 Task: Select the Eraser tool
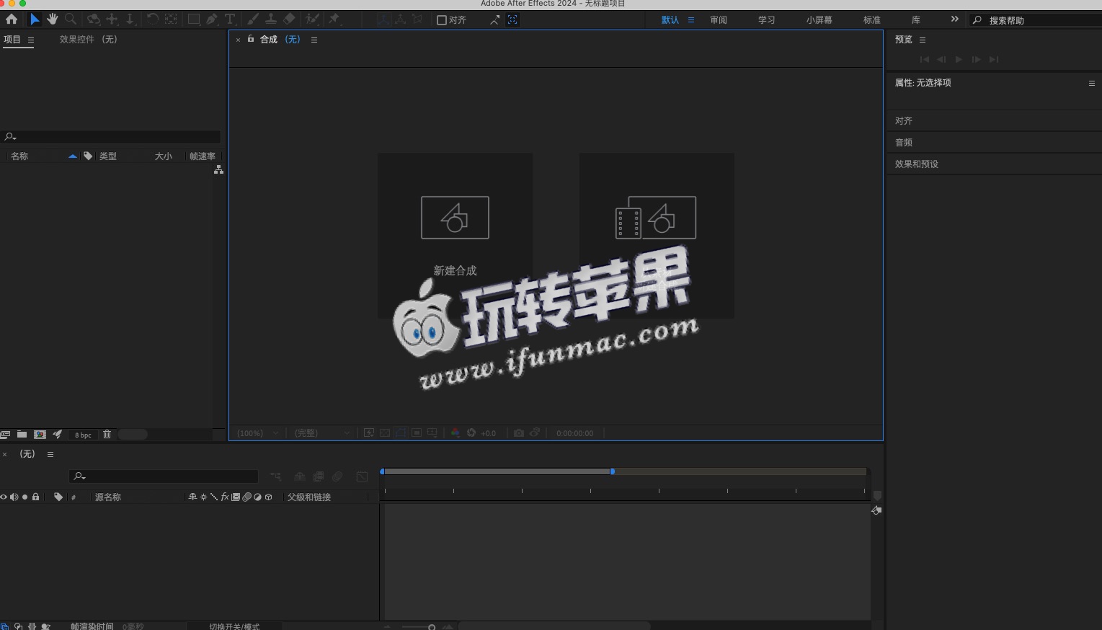(289, 19)
